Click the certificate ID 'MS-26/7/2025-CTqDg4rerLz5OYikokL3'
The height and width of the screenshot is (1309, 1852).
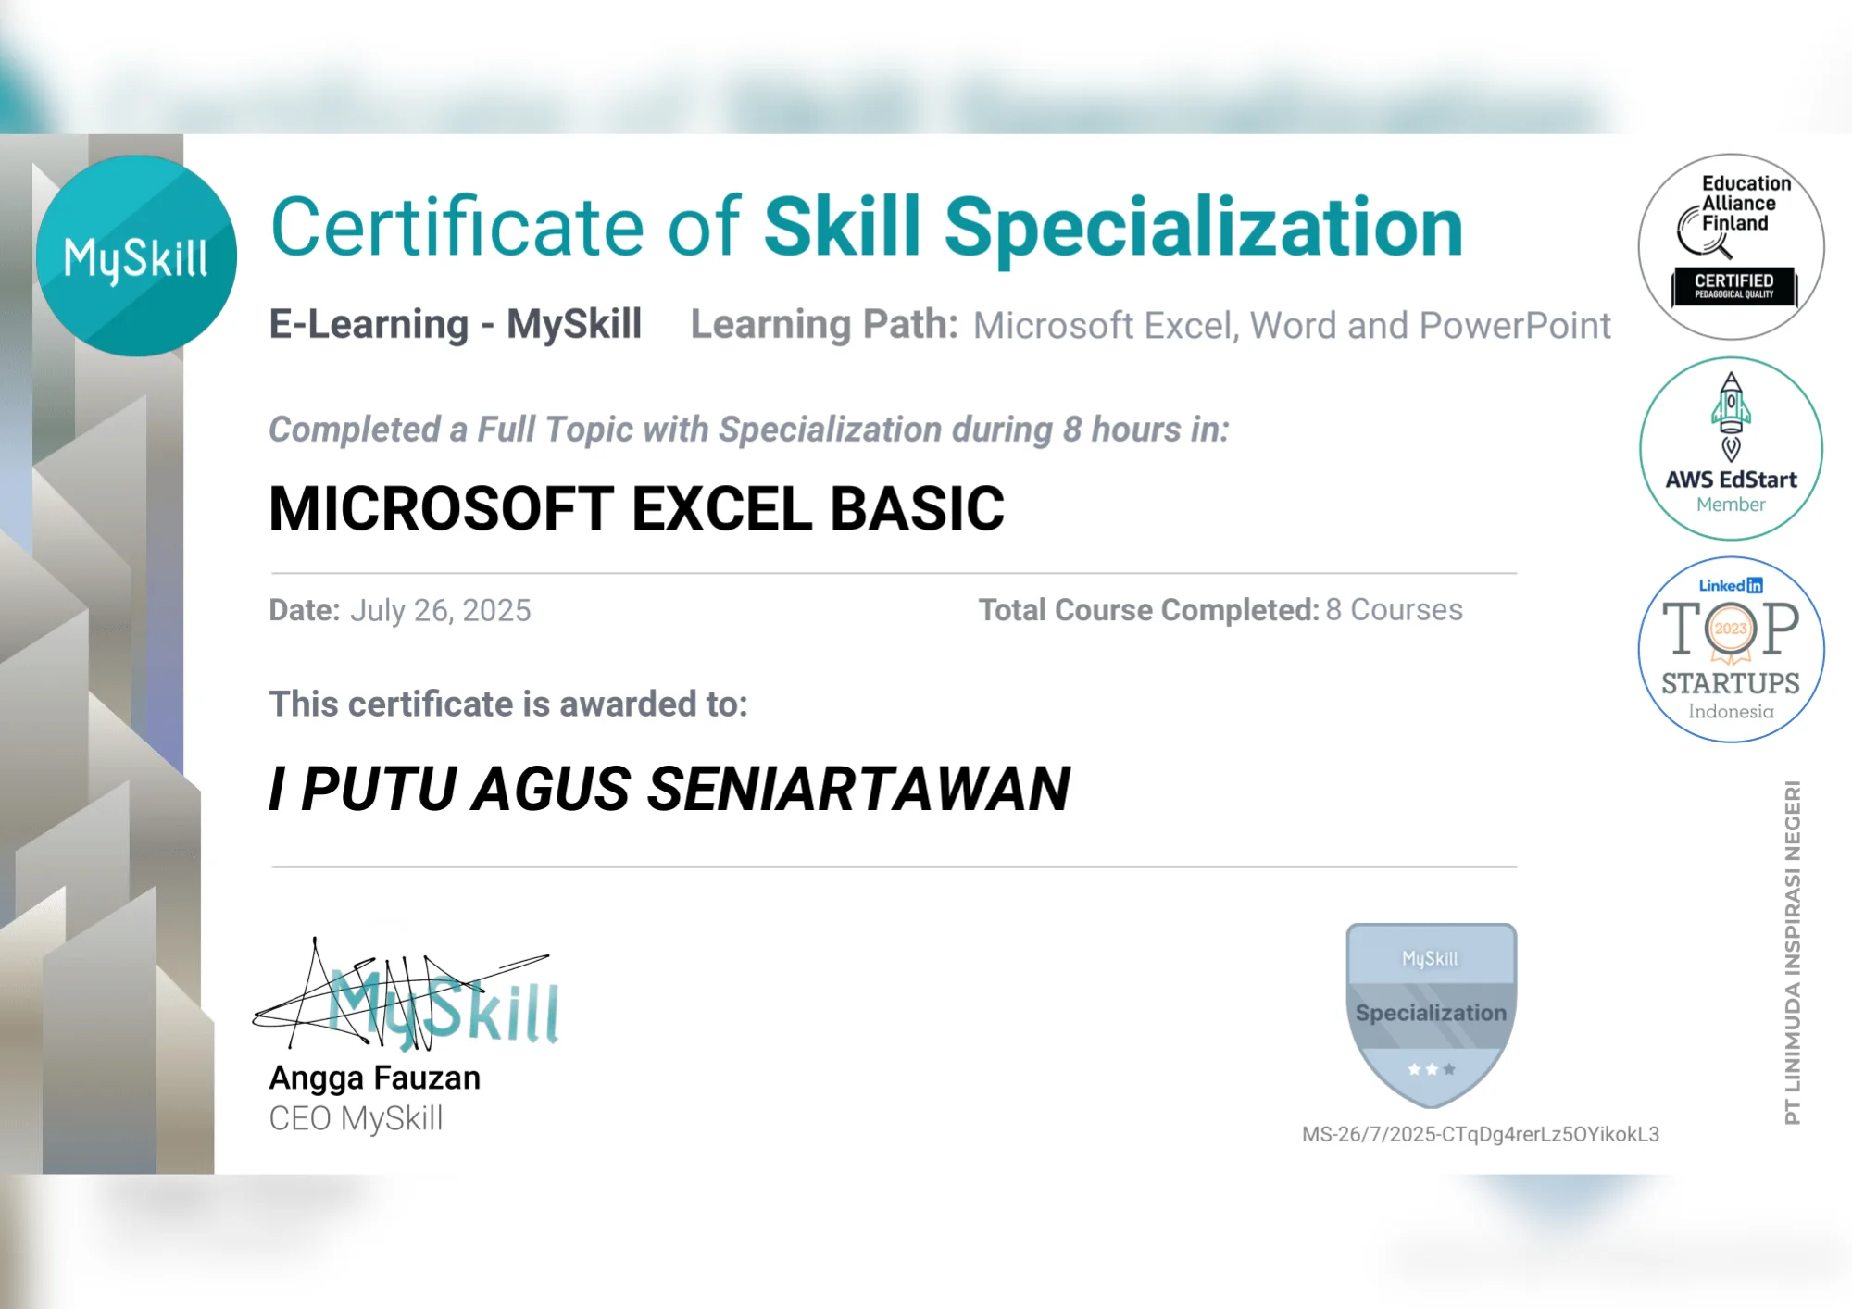click(1481, 1134)
